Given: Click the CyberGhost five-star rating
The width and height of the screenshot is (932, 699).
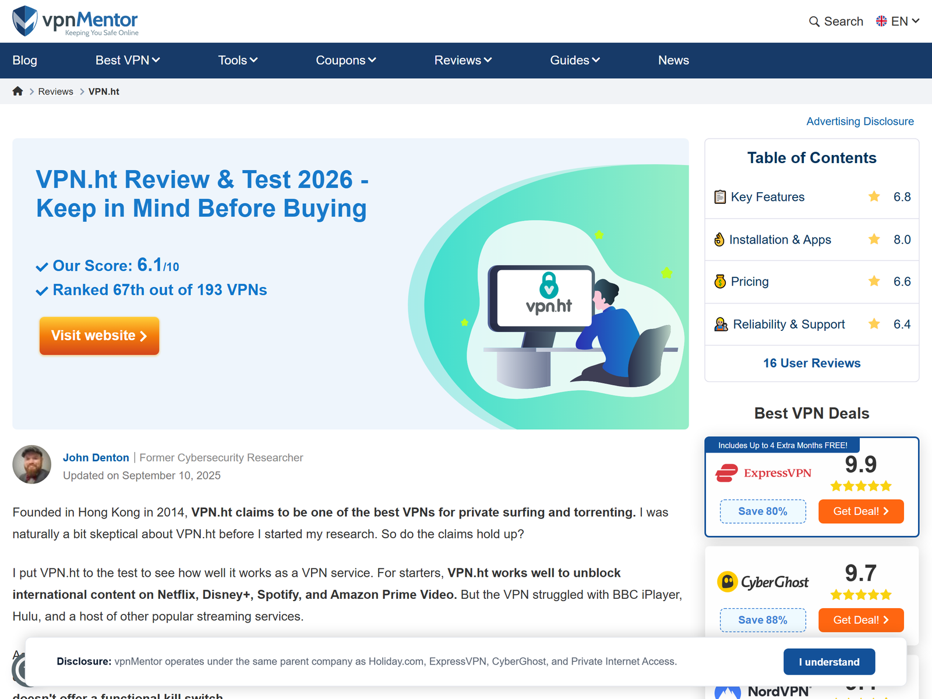Looking at the screenshot, I should coord(861,595).
